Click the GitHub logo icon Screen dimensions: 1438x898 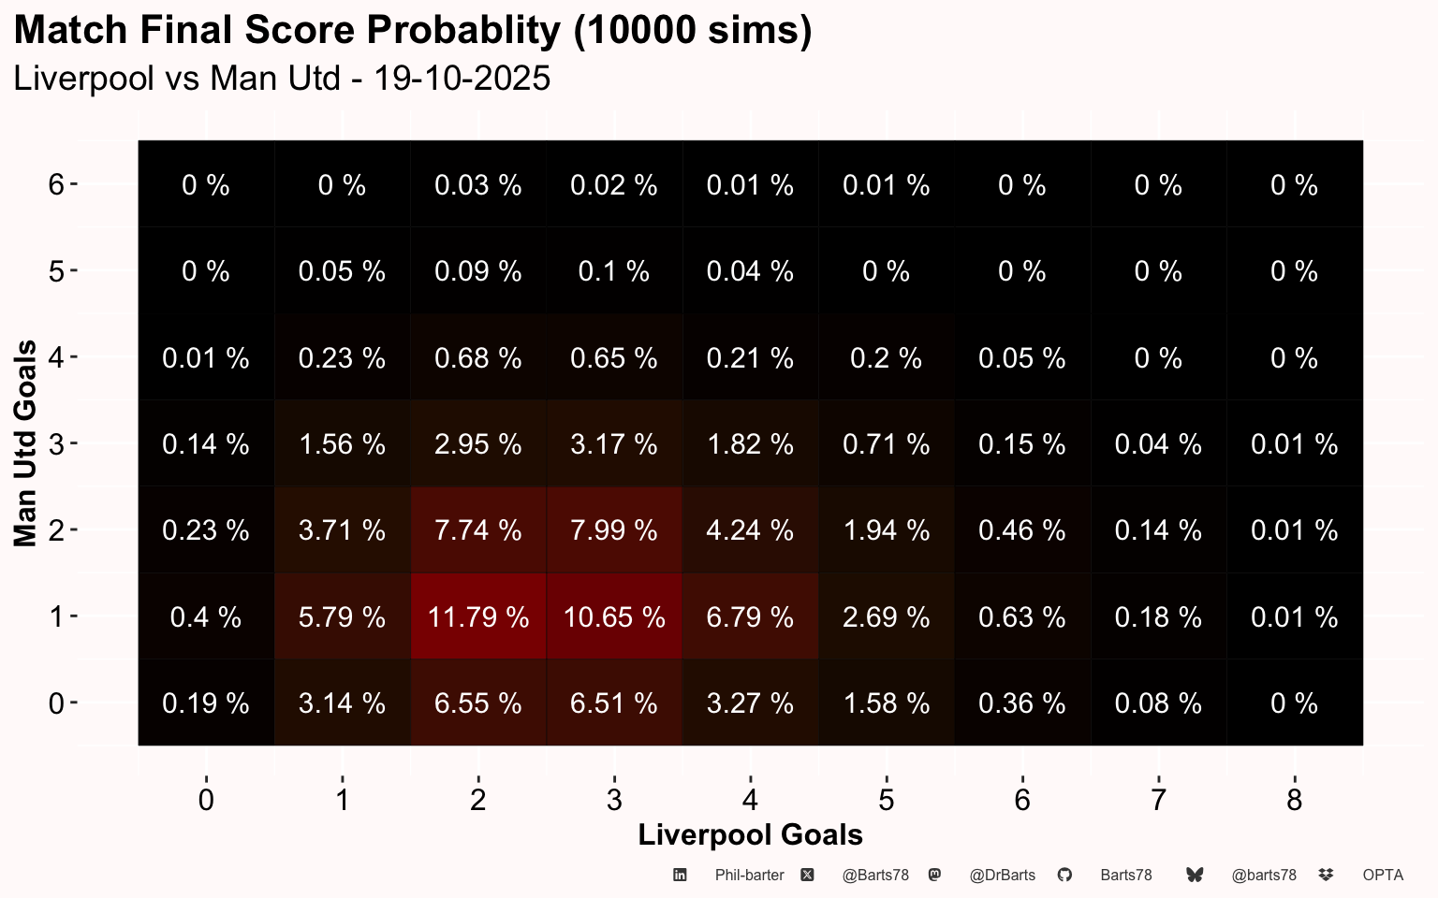tap(1064, 875)
